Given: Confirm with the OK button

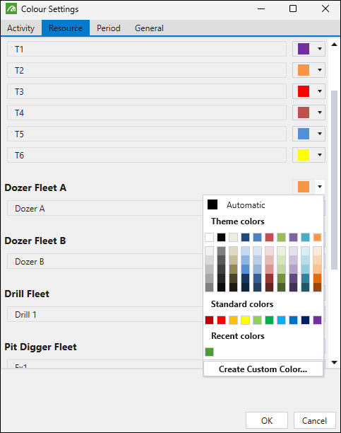Looking at the screenshot, I should pyautogui.click(x=267, y=420).
